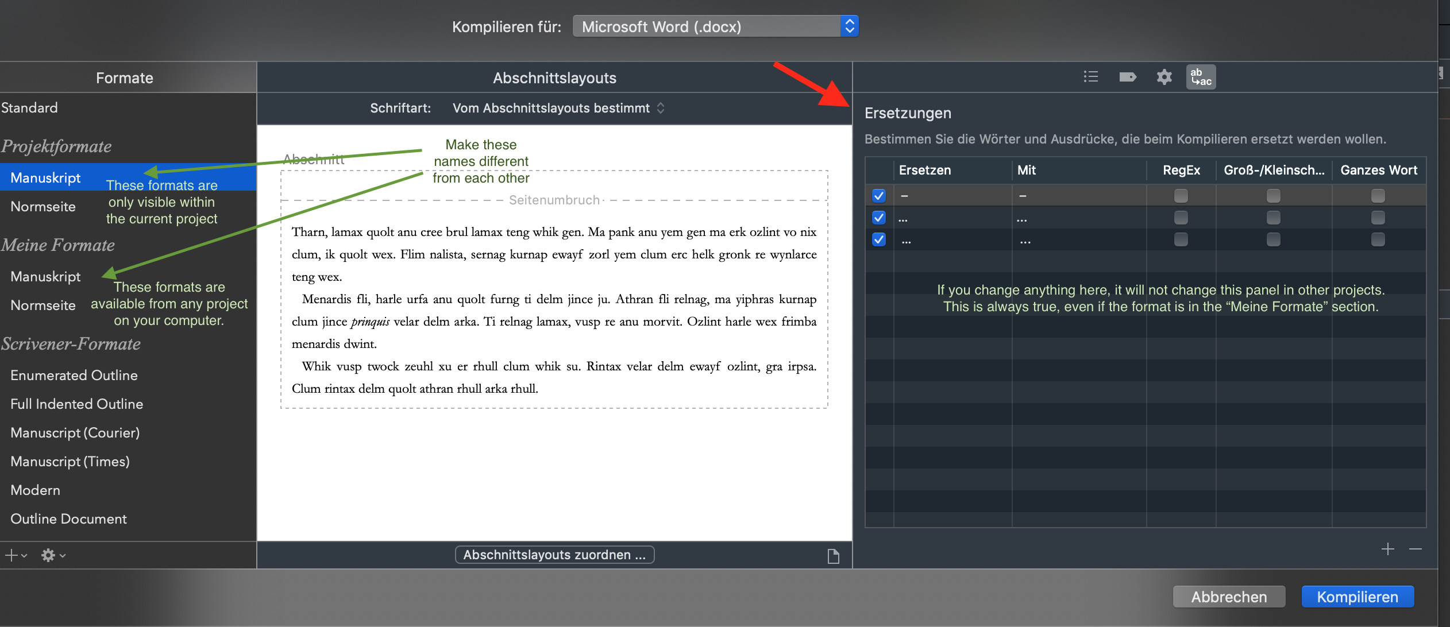Select the Enumerated Outline format
Image resolution: width=1450 pixels, height=627 pixels.
(x=128, y=376)
